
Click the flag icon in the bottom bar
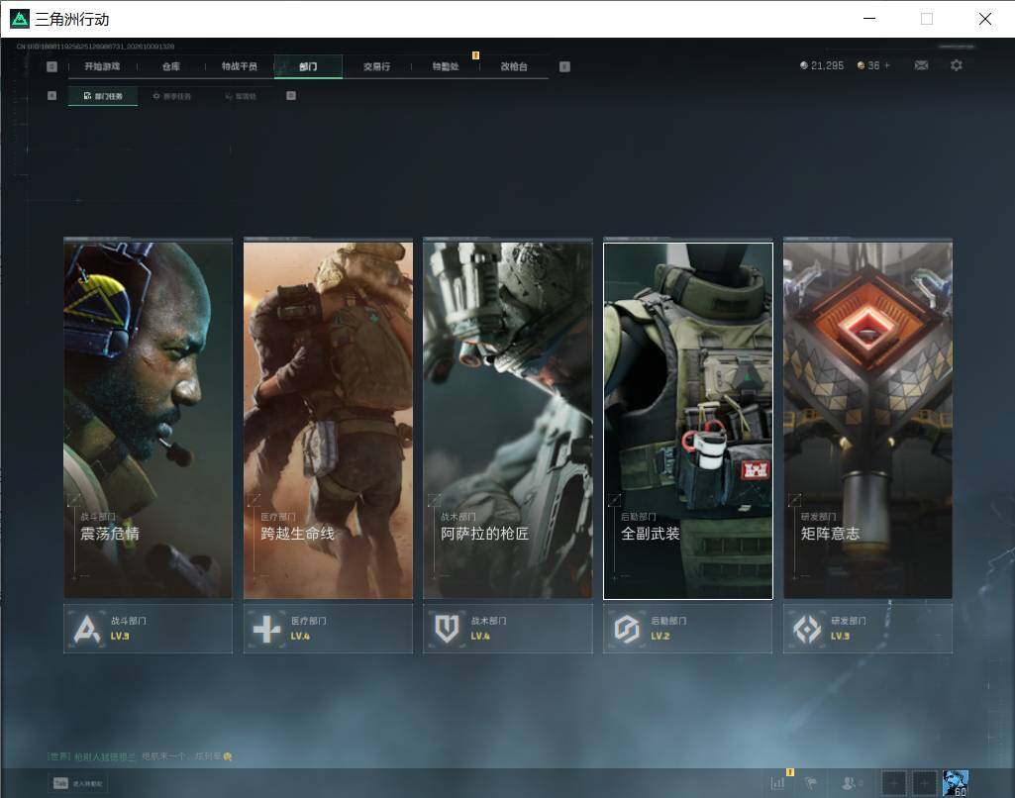(x=810, y=783)
